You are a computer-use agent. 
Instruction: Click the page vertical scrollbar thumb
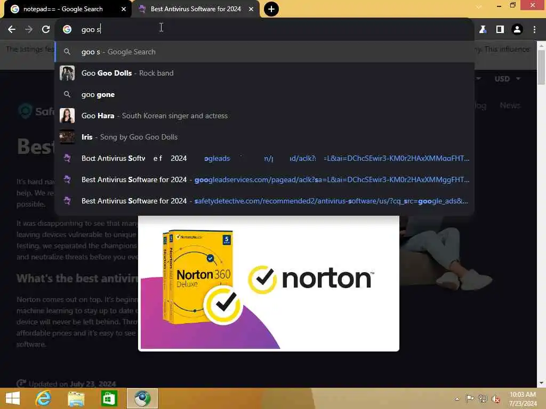point(541,67)
